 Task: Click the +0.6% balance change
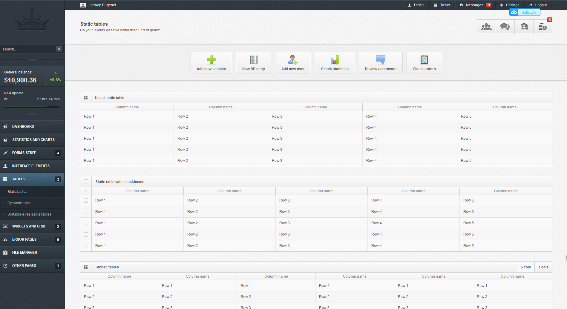pos(55,80)
